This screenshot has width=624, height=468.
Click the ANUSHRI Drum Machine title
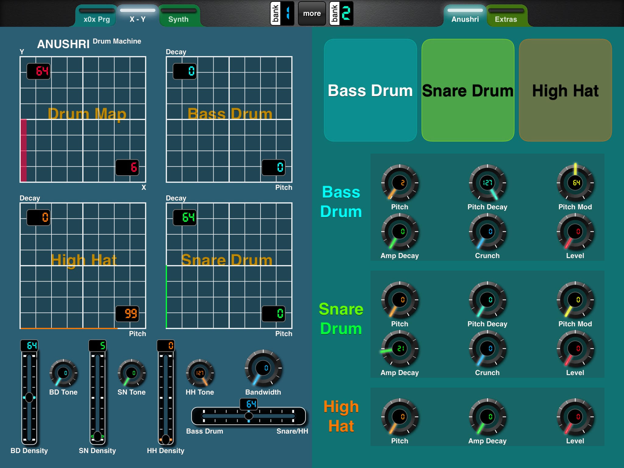[89, 44]
